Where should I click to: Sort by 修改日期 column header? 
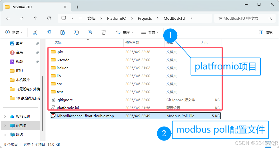tap(132, 43)
